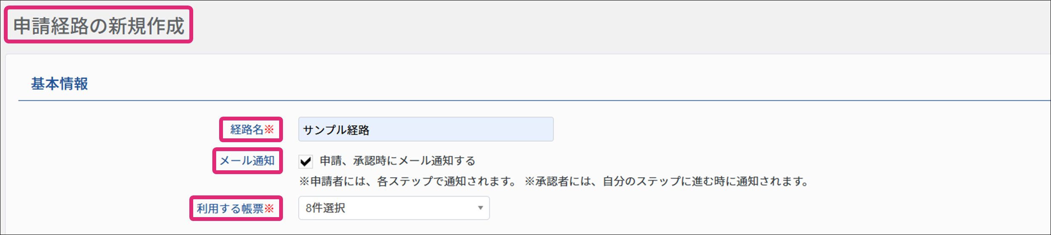Click the 基本情報 section heading
Image resolution: width=1051 pixels, height=235 pixels.
pos(59,84)
